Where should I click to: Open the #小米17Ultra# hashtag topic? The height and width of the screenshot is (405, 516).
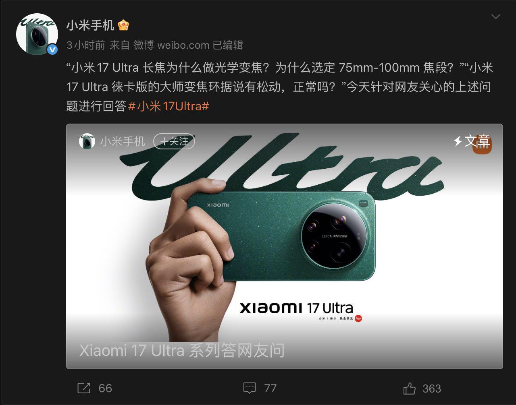169,106
